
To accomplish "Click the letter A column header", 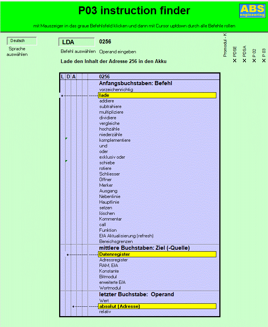I will click(x=74, y=77).
